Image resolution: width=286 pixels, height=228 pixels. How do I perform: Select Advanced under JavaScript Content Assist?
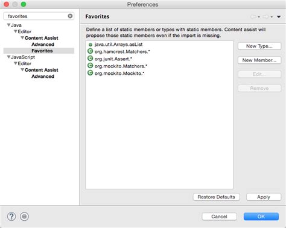(43, 77)
